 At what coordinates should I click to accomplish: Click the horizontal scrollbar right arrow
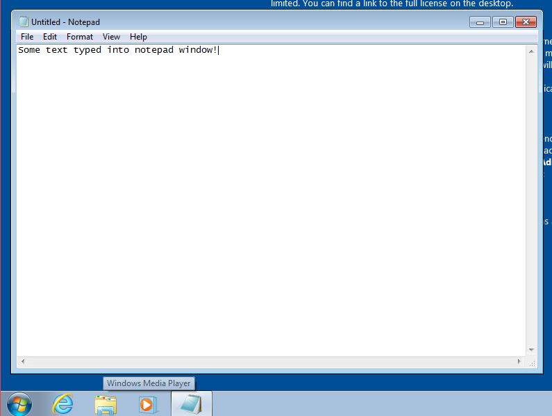pos(519,361)
